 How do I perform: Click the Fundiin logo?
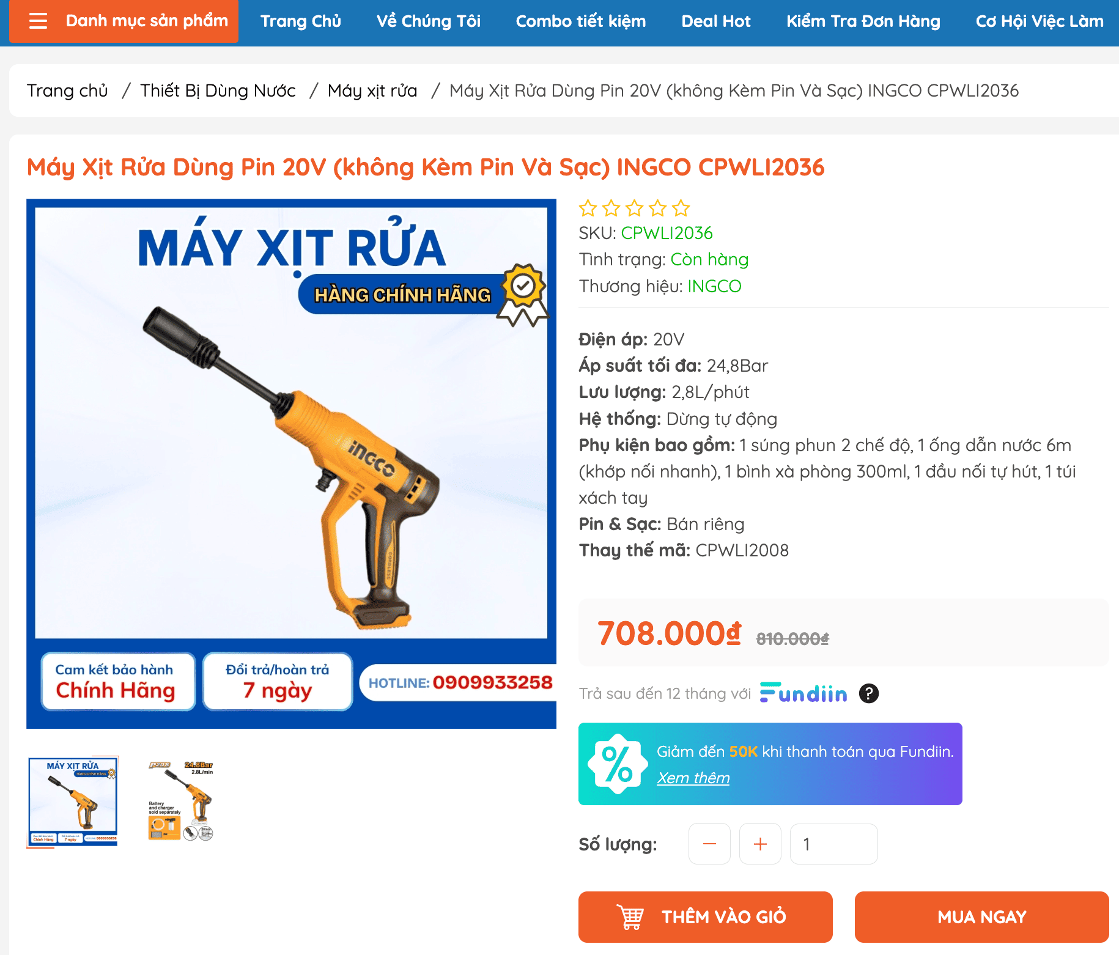pos(803,693)
